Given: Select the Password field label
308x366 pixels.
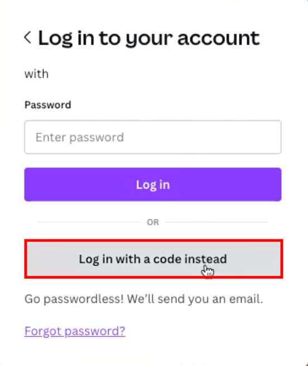Looking at the screenshot, I should click(x=47, y=105).
